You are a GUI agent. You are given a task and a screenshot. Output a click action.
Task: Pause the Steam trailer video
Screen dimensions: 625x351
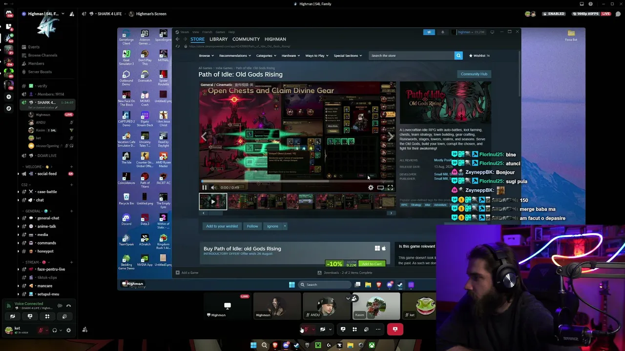click(x=205, y=187)
